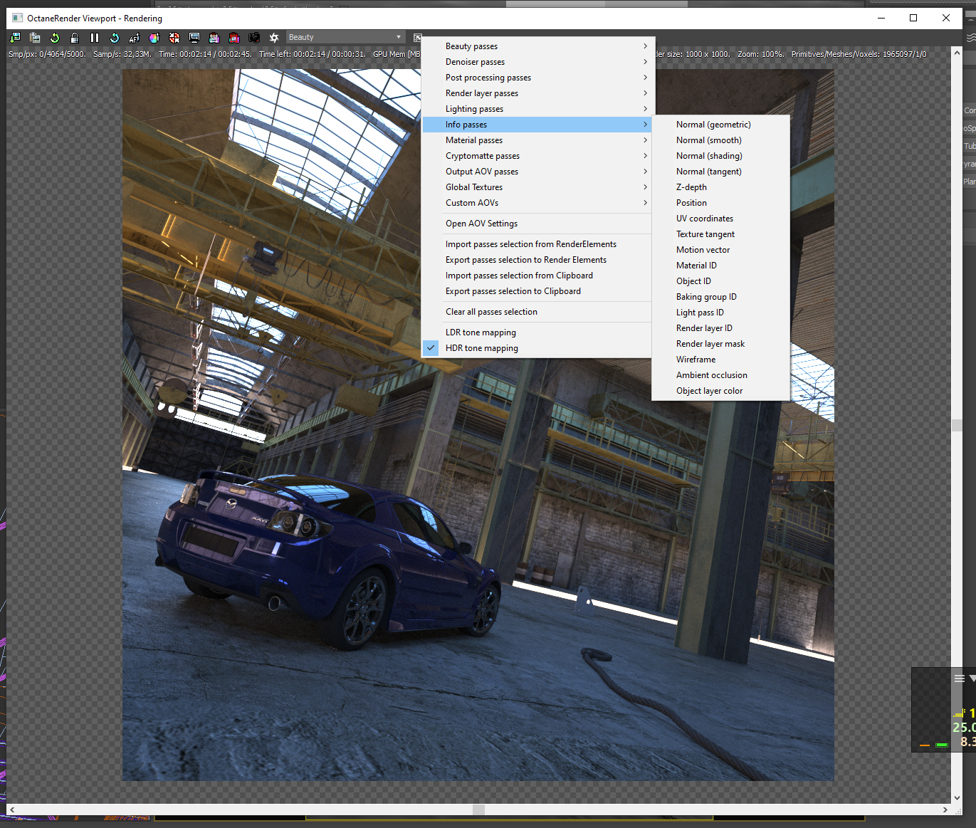Click the blue refresh scene icon
Screen dimensions: 976x828
(115, 38)
